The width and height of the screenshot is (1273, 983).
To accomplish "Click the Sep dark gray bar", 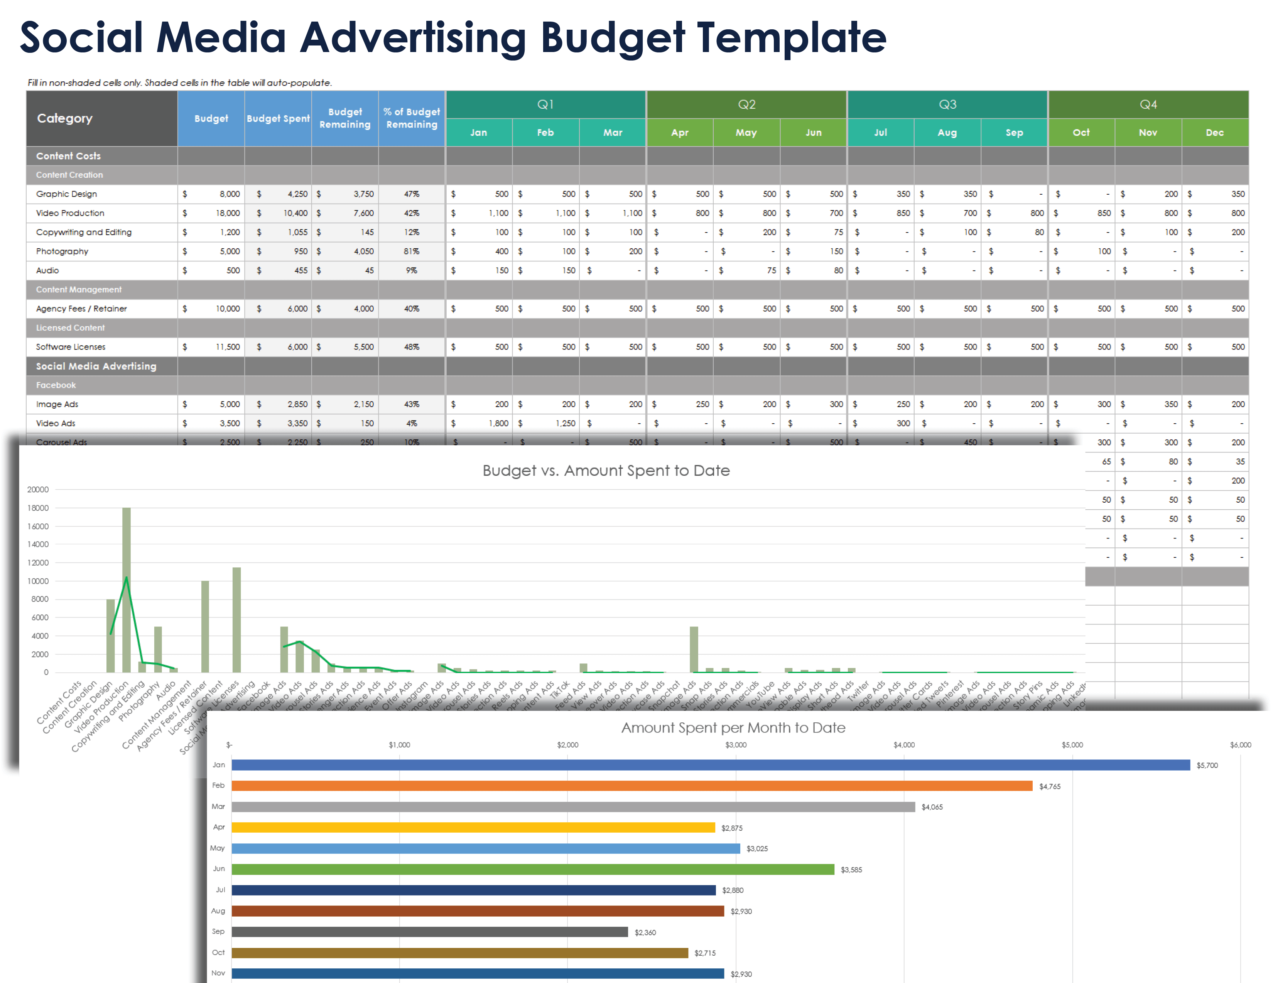I will pos(430,933).
